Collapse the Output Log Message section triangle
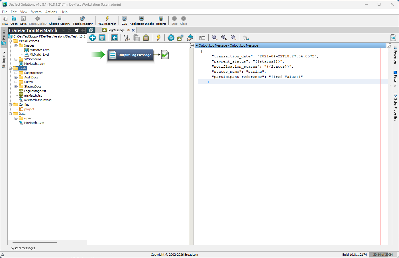399x258 pixels. pyautogui.click(x=197, y=45)
